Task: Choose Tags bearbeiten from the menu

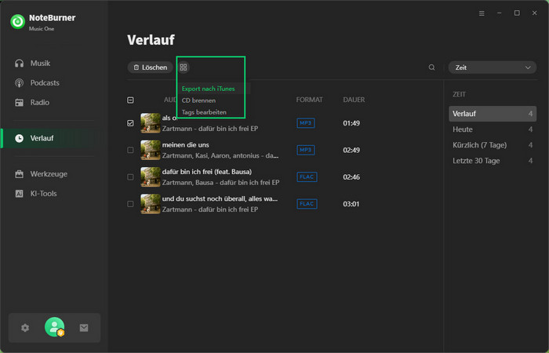Action: (204, 112)
